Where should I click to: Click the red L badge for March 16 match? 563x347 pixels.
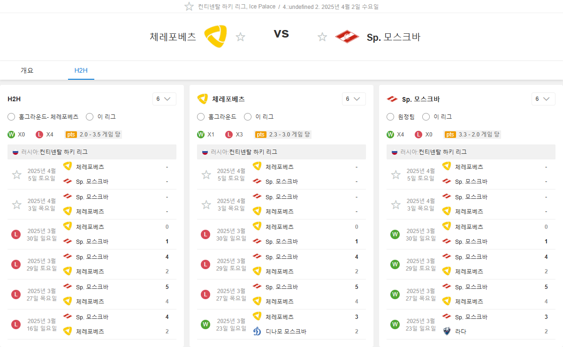click(16, 324)
